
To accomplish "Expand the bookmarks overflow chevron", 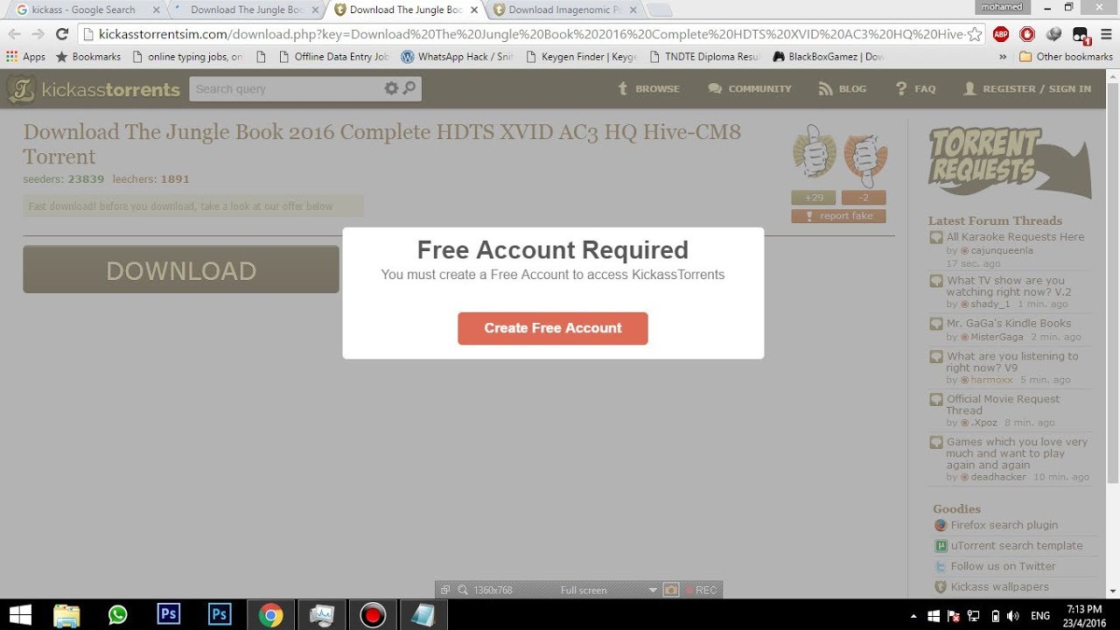I will pos(1003,56).
